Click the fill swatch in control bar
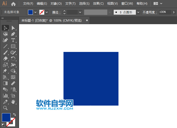177x128 pixels. coord(30,12)
